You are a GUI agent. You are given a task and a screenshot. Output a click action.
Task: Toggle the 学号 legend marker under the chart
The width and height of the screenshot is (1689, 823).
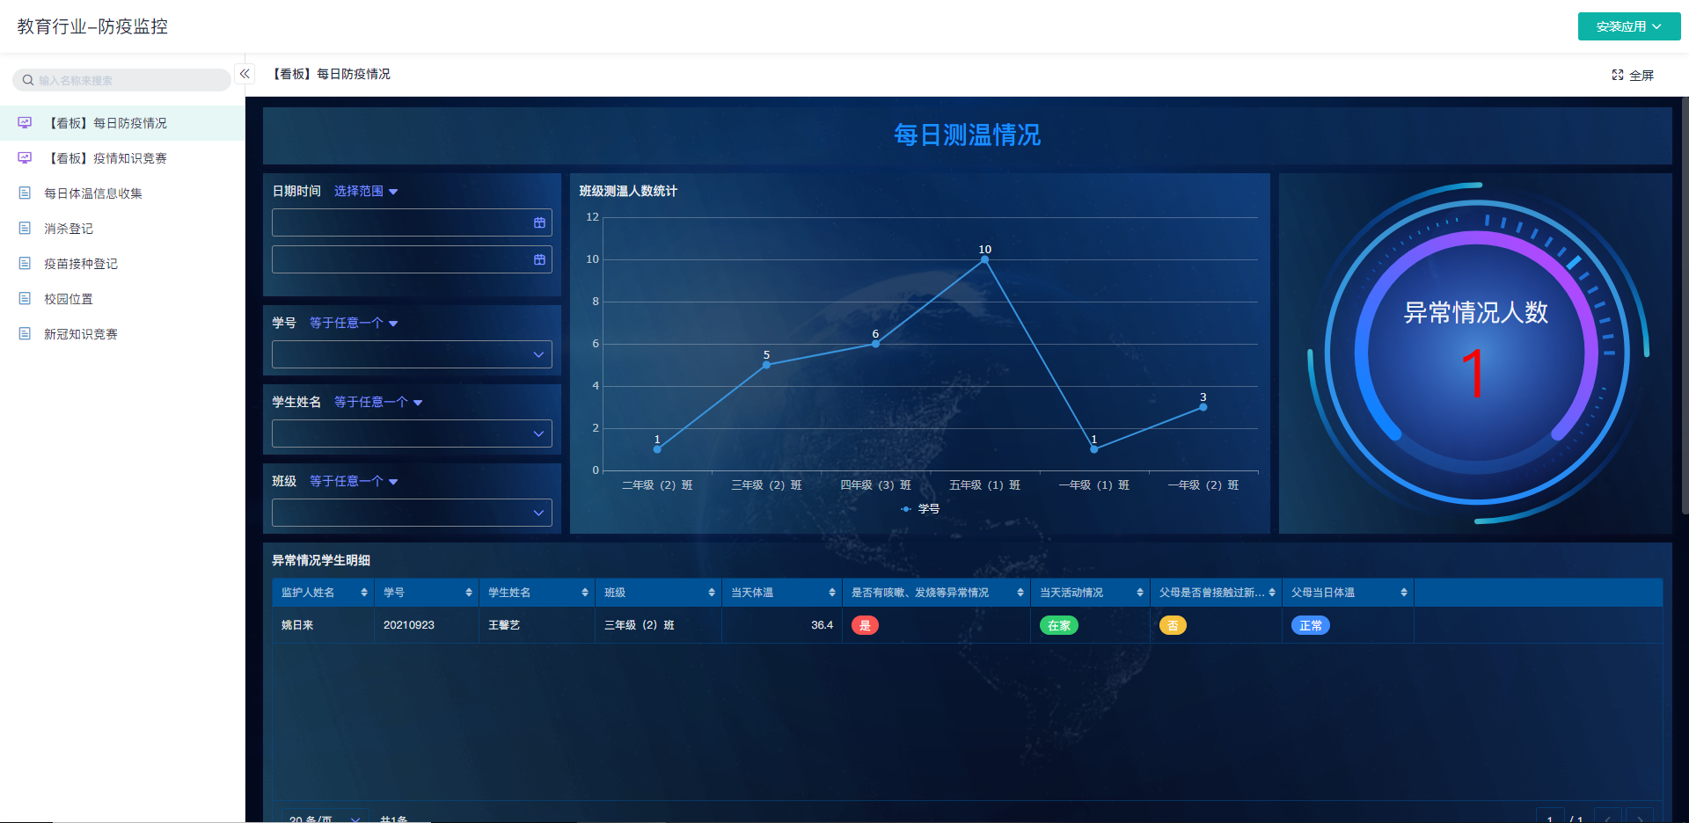pos(906,509)
